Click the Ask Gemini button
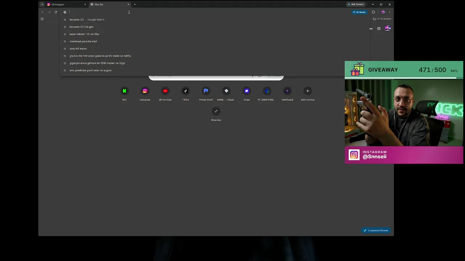 [356, 4]
